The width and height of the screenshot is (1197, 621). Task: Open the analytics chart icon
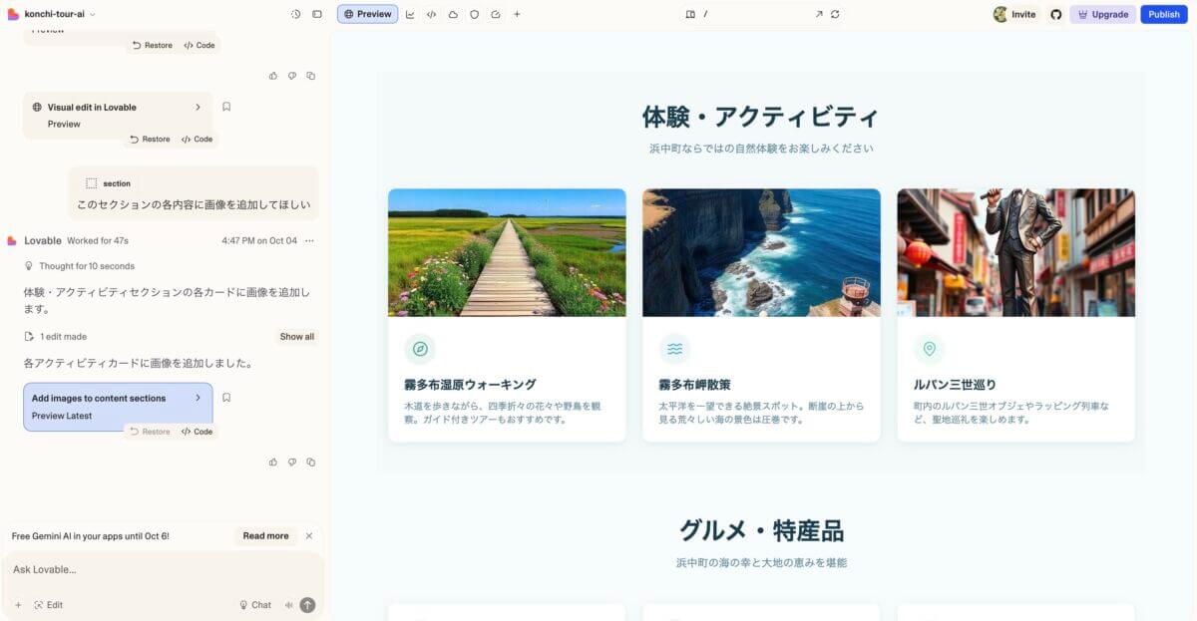coord(410,14)
